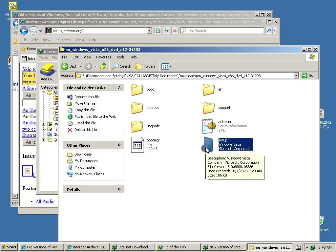336x252 pixels.
Task: Open the Help menu in Explorer window
Action: pos(133,57)
